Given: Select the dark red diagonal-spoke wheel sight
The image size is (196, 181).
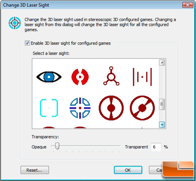Looking at the screenshot, I should tap(142, 108).
